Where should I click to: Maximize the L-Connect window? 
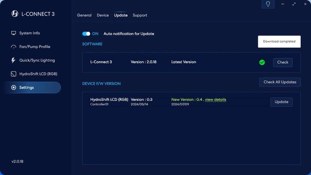coord(294,4)
